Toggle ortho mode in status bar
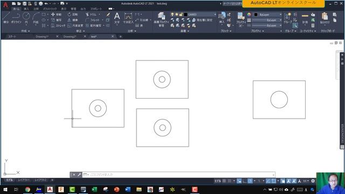 click(x=244, y=181)
